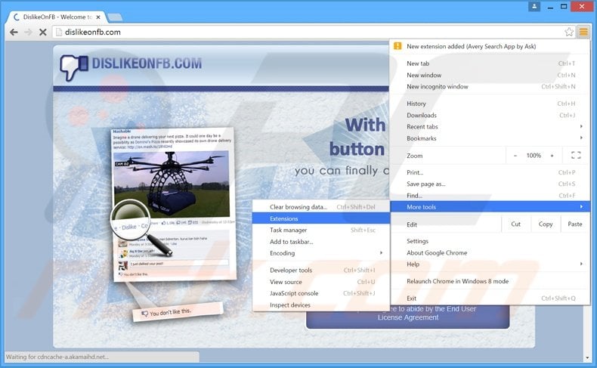Click the DislikeOnFB thumbs-down logo

click(73, 67)
